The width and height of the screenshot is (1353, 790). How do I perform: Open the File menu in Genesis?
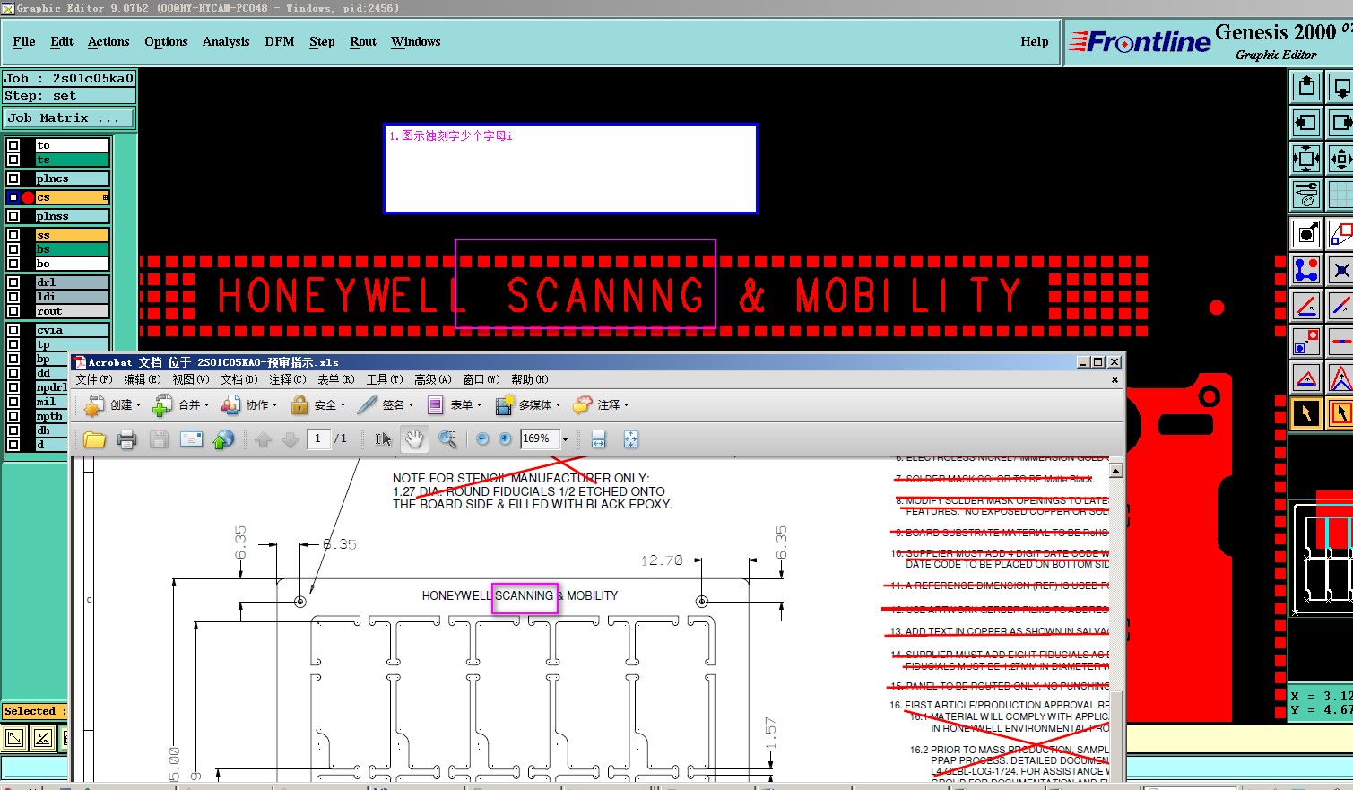[24, 42]
